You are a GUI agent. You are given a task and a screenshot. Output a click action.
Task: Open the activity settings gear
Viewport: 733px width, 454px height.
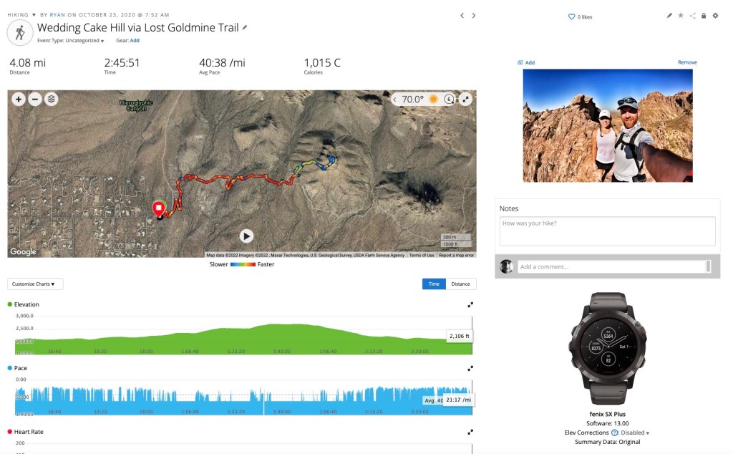pos(715,16)
